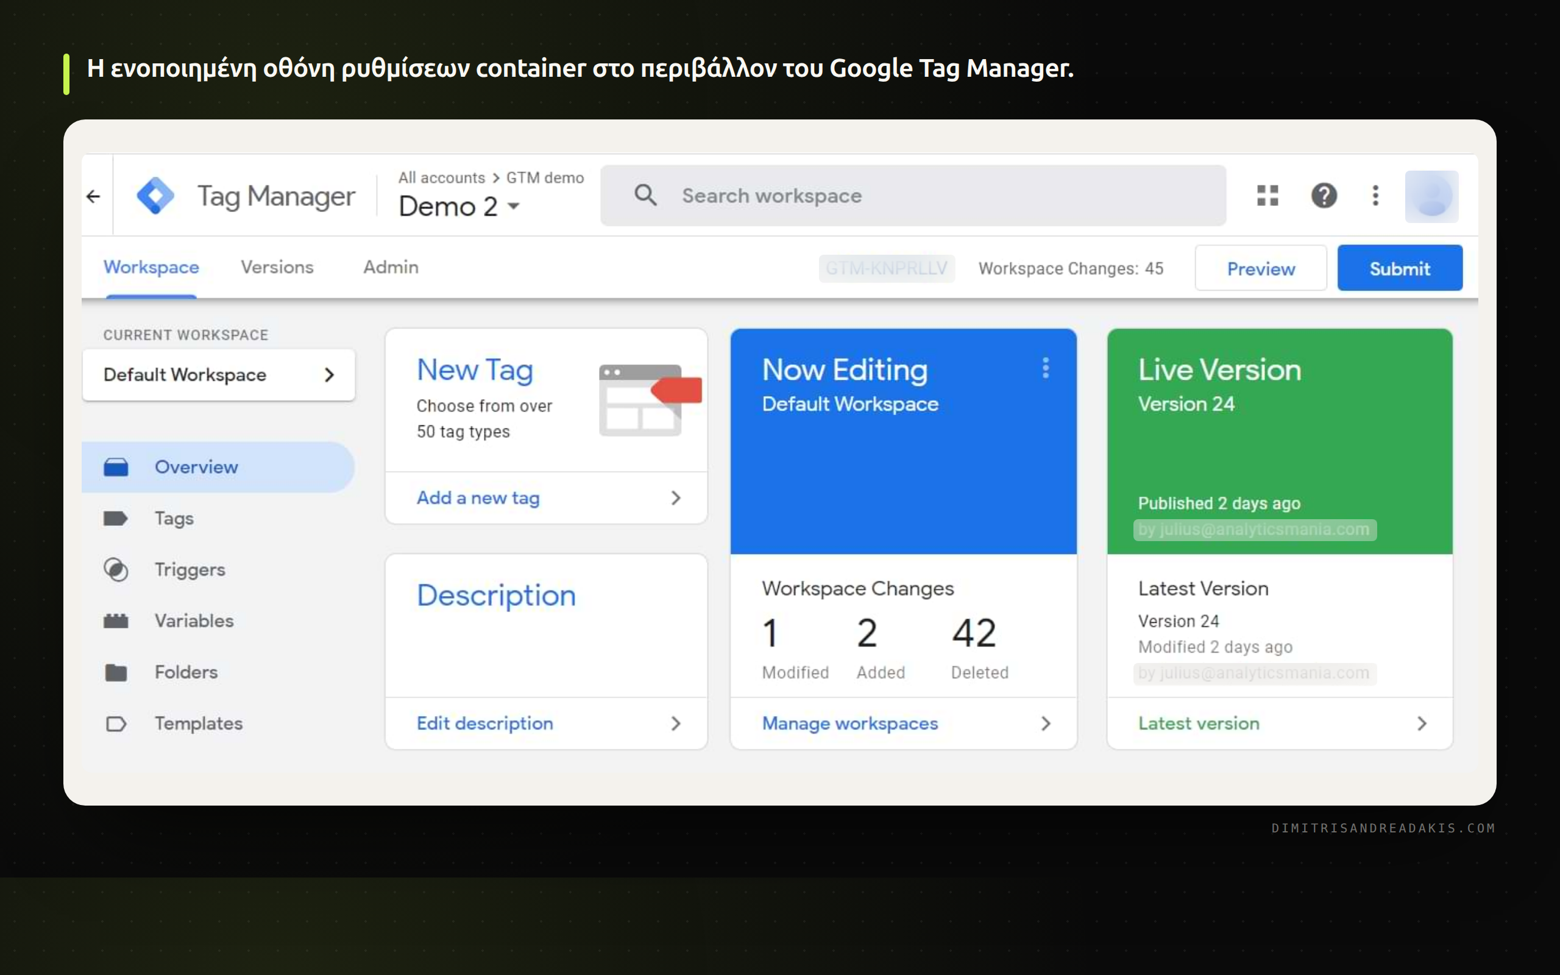Click the CURRENT WORKSPACE label

tap(186, 335)
